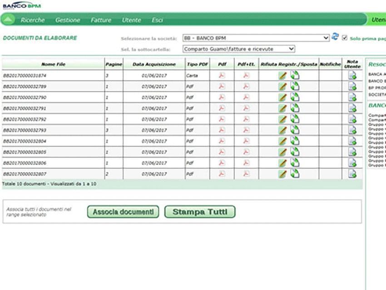
Task: Open the Pdf for file BB20170000032793
Action: 222,130
